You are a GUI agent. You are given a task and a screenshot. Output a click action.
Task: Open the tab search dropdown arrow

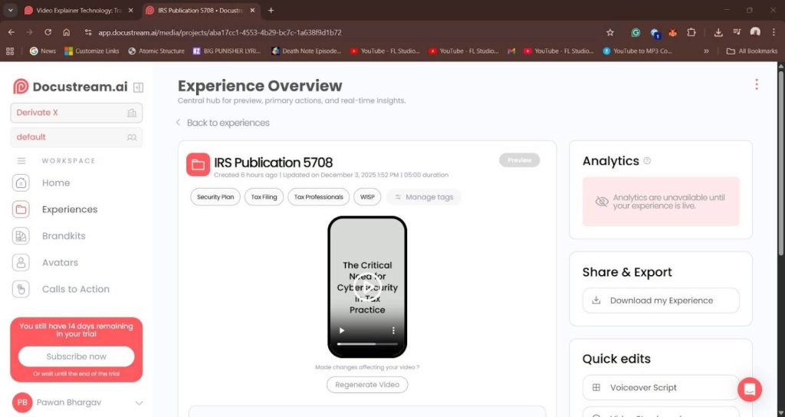point(10,10)
